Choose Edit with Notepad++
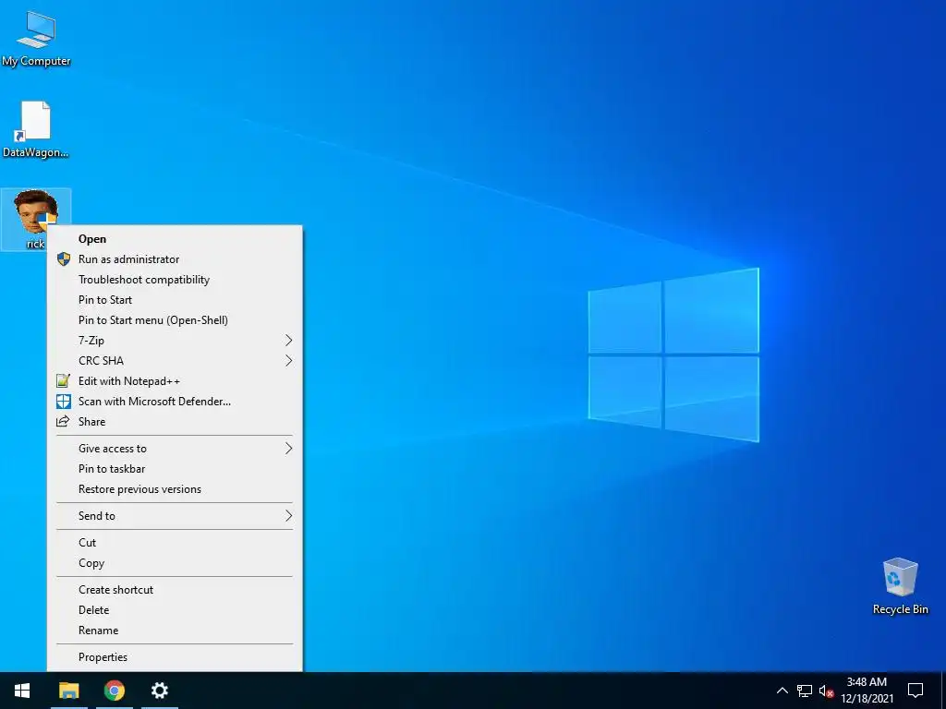Screen dimensions: 946x709 coord(175,381)
